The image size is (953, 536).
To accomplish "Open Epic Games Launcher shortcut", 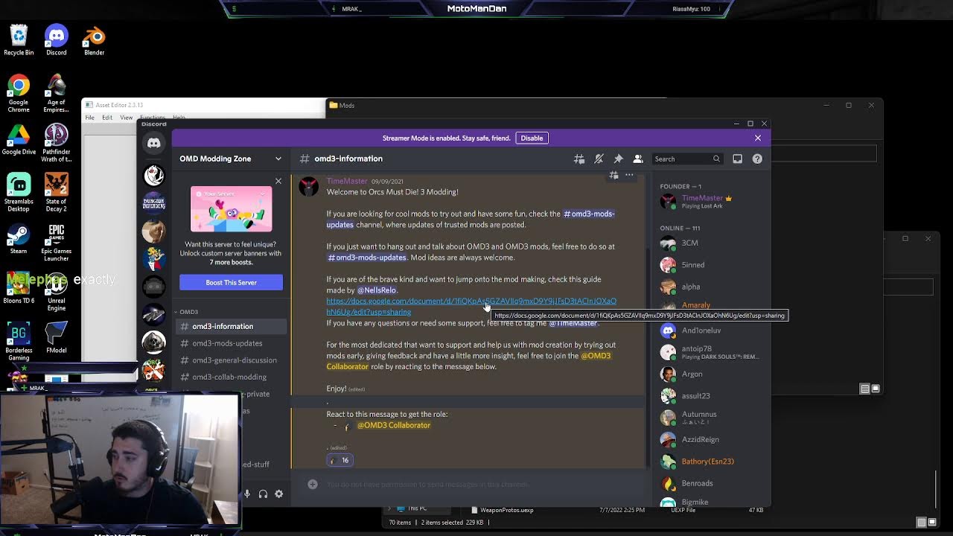I will tap(56, 242).
